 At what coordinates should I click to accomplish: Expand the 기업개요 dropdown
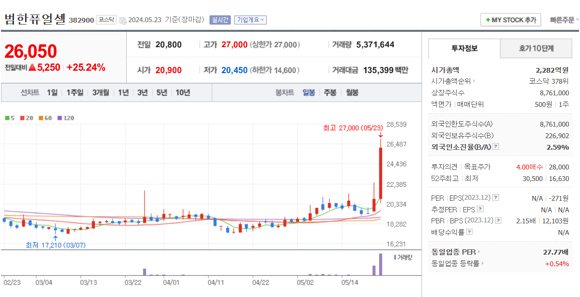point(250,20)
